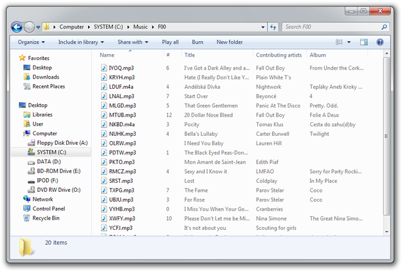
Task: Open the Organize menu
Action: [x=31, y=42]
